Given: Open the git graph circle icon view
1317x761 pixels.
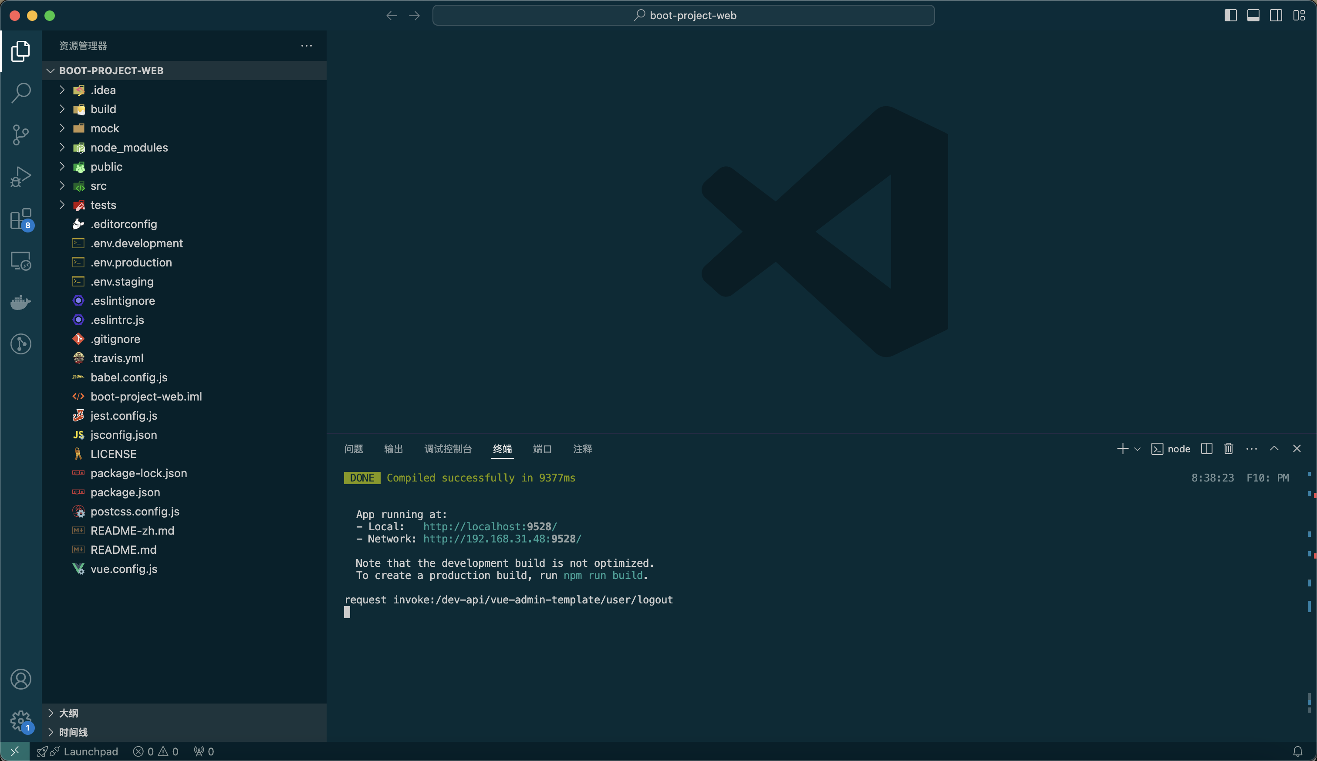Looking at the screenshot, I should 21,343.
